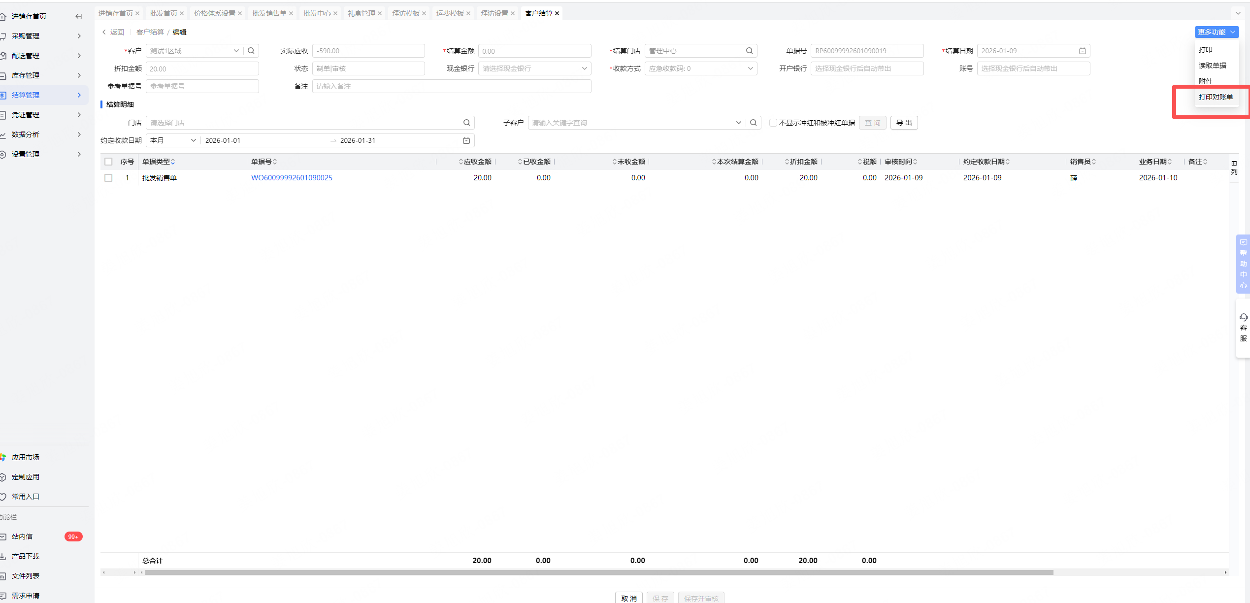This screenshot has height=603, width=1250.
Task: Check the select-all header checkbox
Action: [x=108, y=162]
